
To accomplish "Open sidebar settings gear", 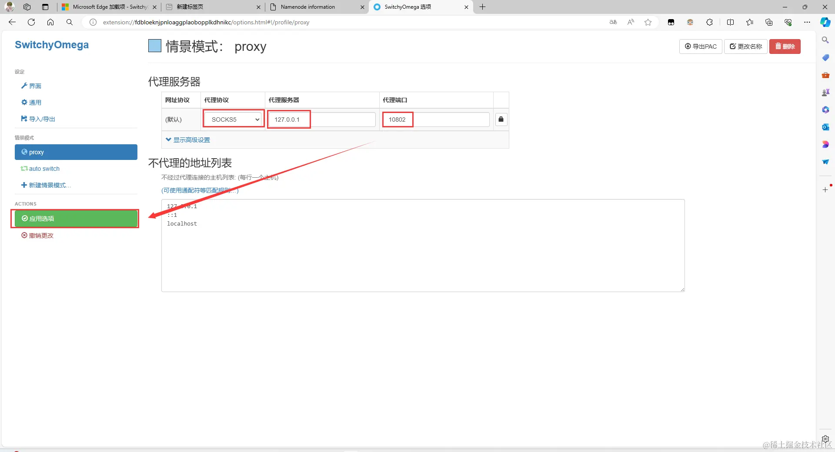I will coord(825,439).
